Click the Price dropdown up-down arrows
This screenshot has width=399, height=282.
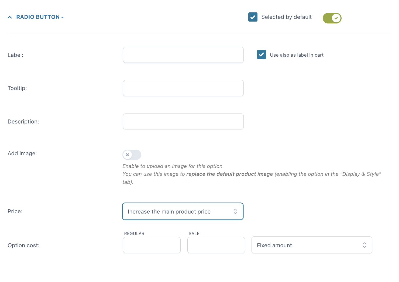(x=235, y=211)
